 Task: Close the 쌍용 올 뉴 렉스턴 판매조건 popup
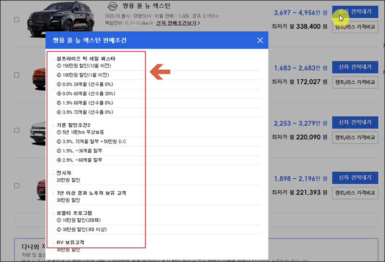pyautogui.click(x=260, y=40)
